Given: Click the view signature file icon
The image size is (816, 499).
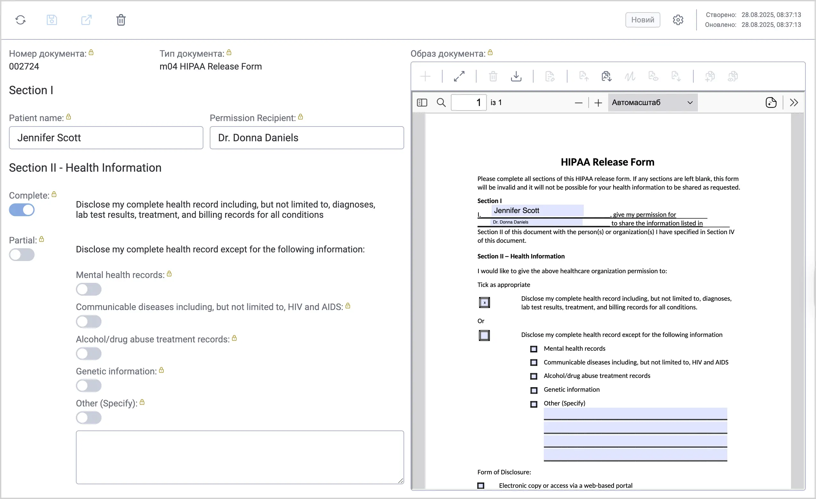Looking at the screenshot, I should pos(653,77).
